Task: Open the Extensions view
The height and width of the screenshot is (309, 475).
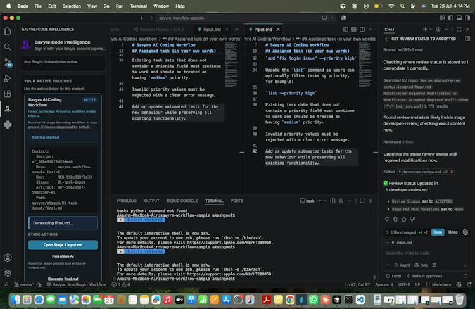Action: [x=8, y=94]
